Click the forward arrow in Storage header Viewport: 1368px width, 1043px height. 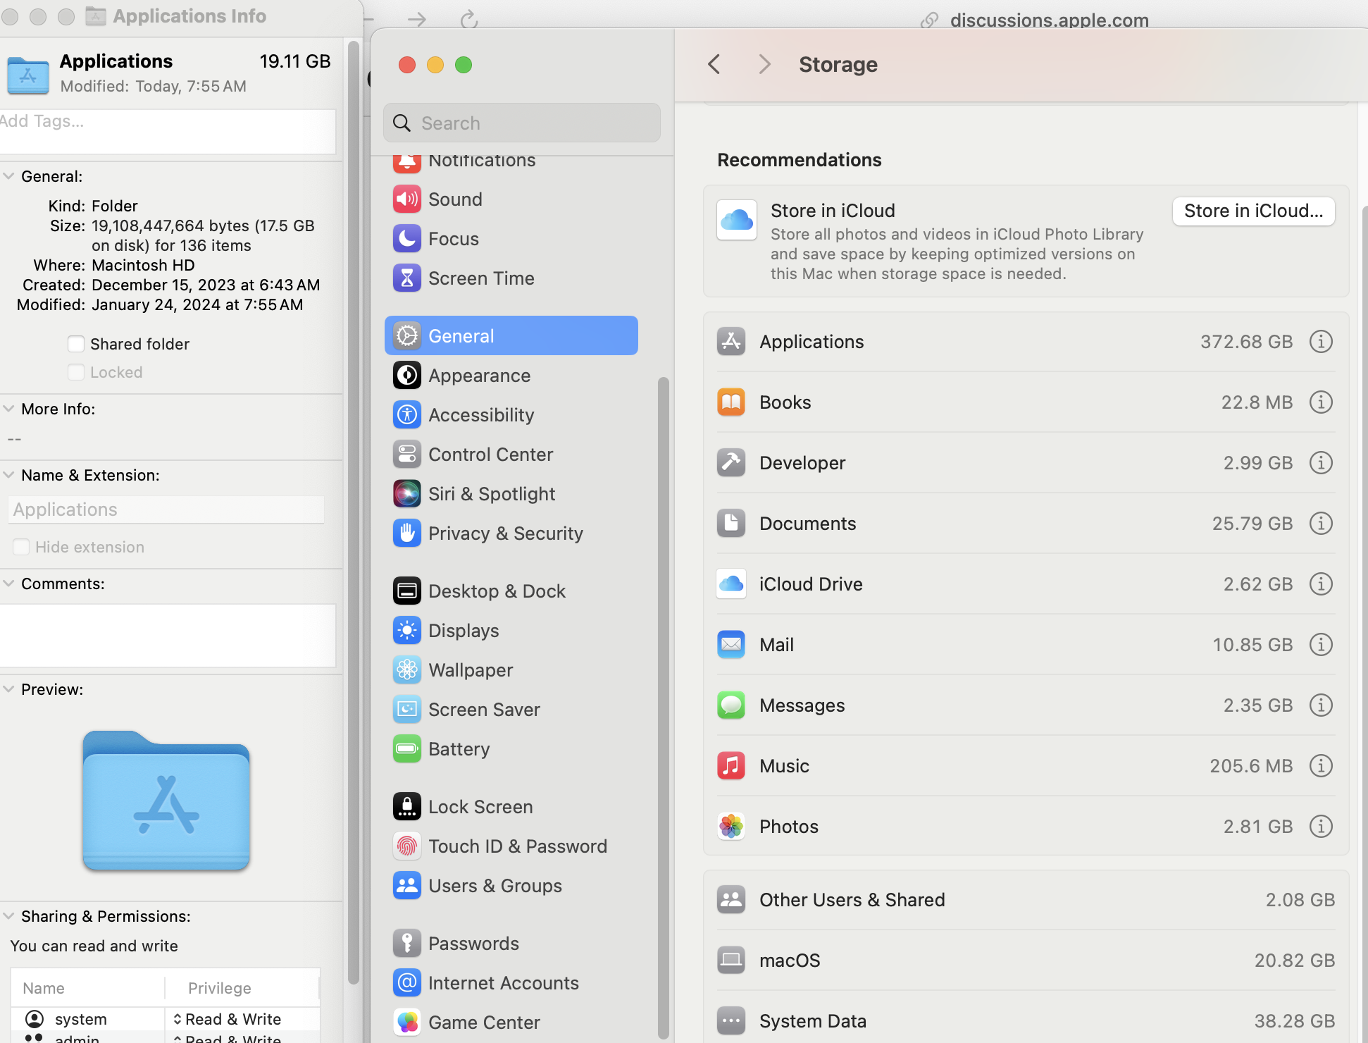pyautogui.click(x=764, y=65)
